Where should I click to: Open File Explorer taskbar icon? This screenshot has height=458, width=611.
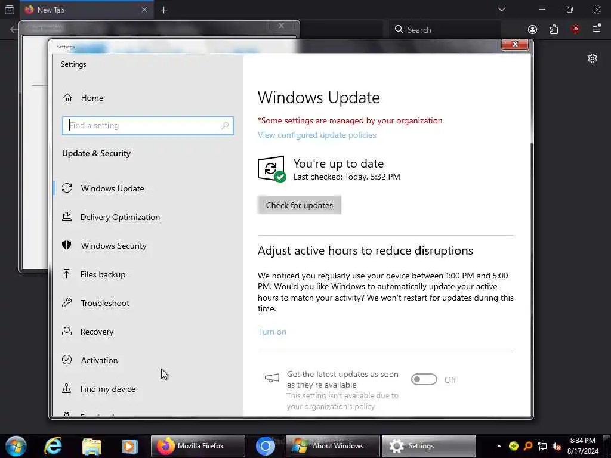click(91, 446)
